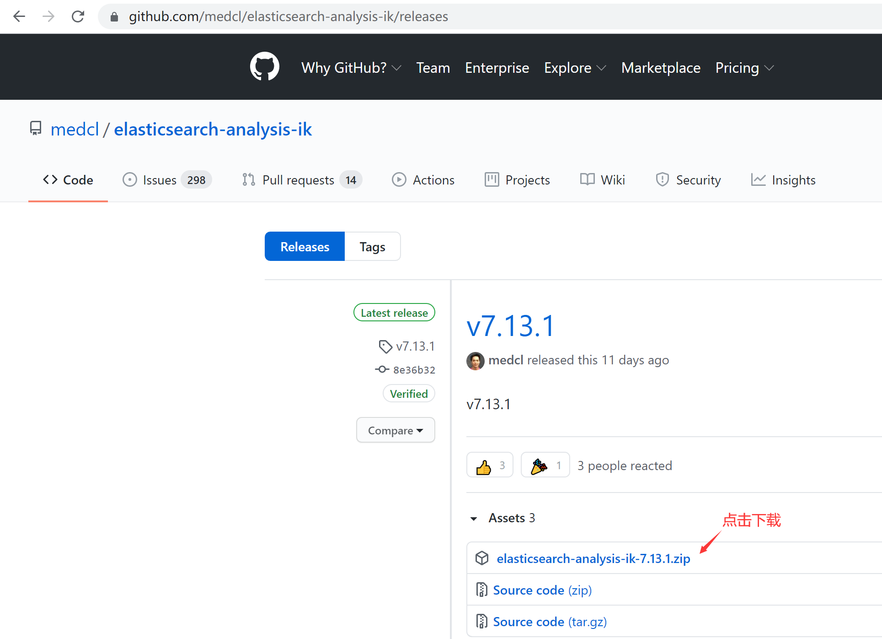Click the medcl author name link

[506, 360]
